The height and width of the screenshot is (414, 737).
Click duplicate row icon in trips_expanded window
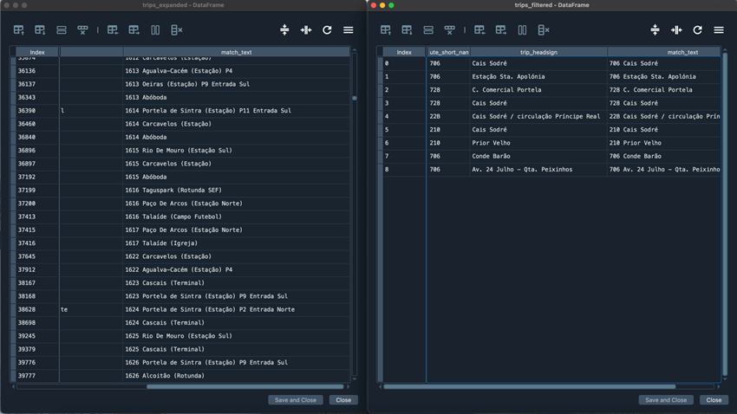pyautogui.click(x=61, y=30)
